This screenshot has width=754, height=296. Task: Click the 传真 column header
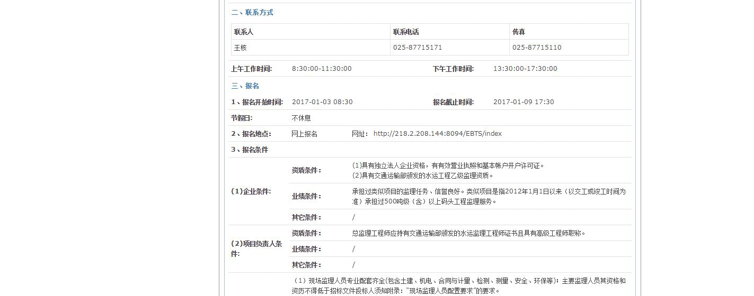pos(519,32)
